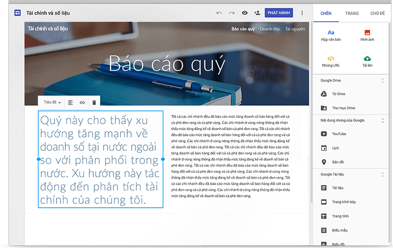Open the Tiêu đề text style dropdown
Screen dimensions: 393x248
click(x=52, y=102)
